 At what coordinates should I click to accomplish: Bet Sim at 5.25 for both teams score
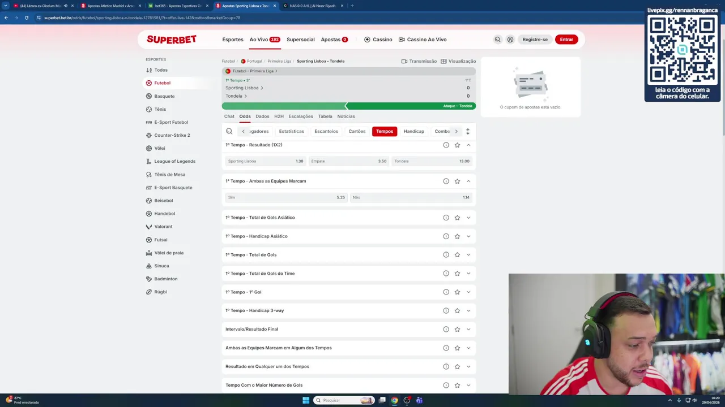coord(286,197)
